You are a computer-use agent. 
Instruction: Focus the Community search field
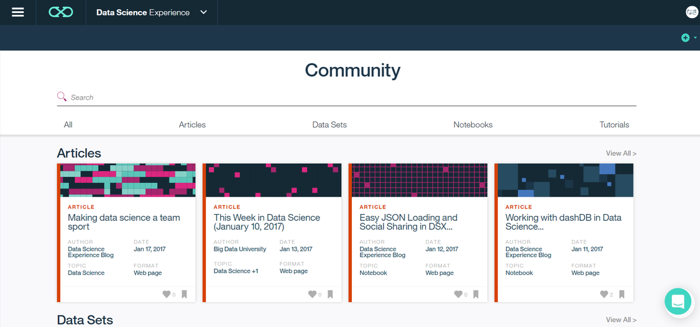pyautogui.click(x=346, y=97)
